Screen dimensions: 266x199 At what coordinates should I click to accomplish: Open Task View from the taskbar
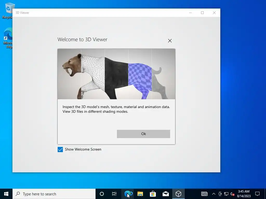click(x=114, y=194)
